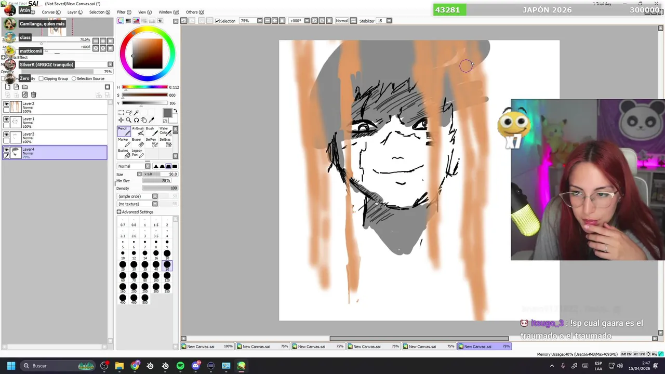Open the zoom 75% dropdown
This screenshot has height=374, width=665.
pos(260,21)
